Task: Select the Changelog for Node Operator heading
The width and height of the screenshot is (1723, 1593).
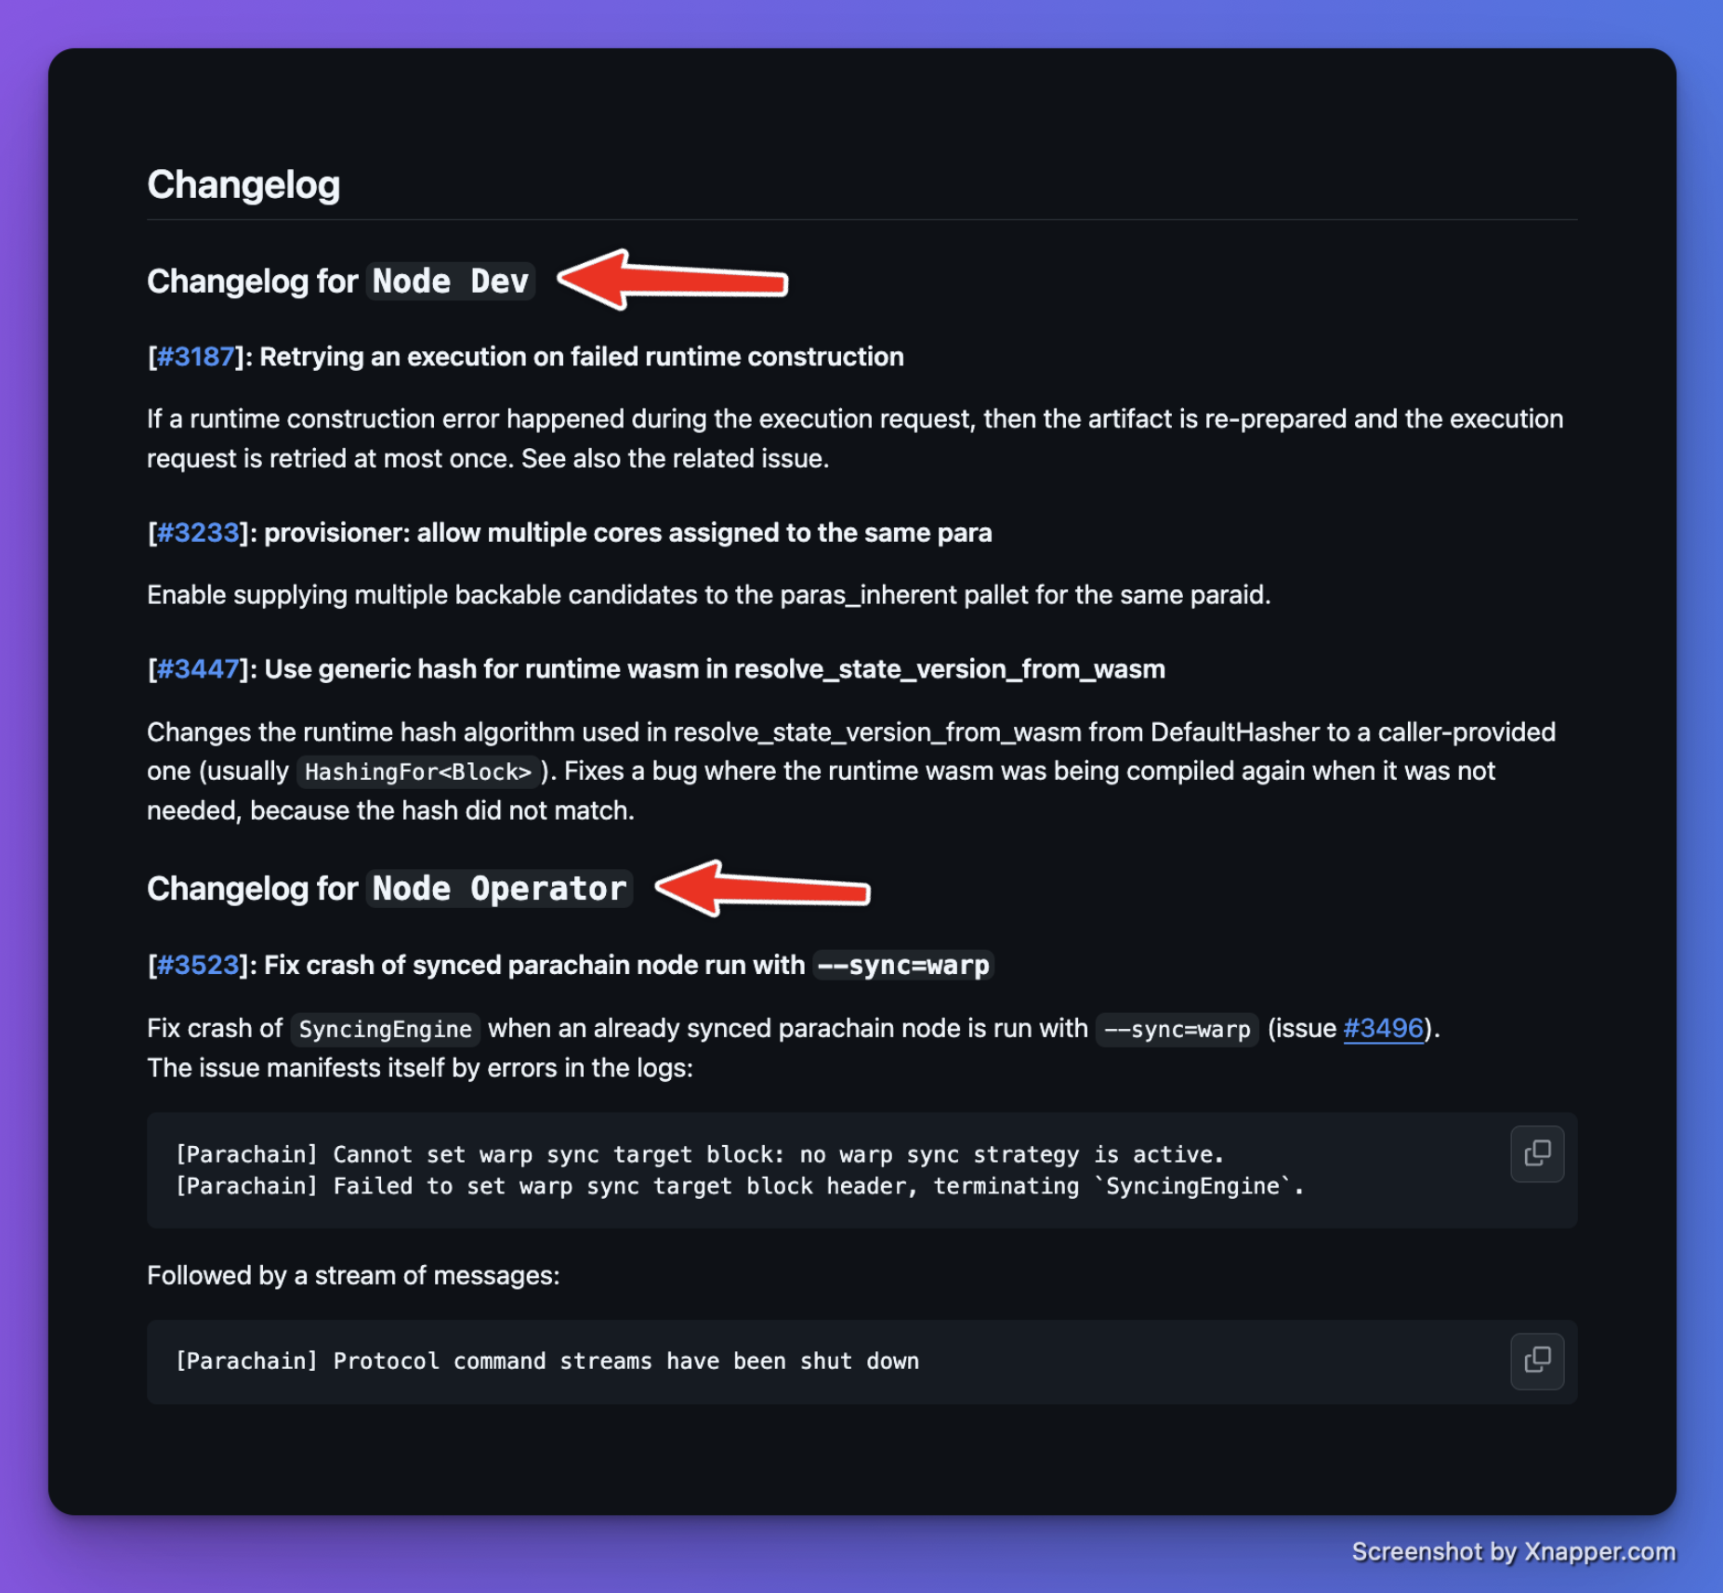Action: (389, 889)
